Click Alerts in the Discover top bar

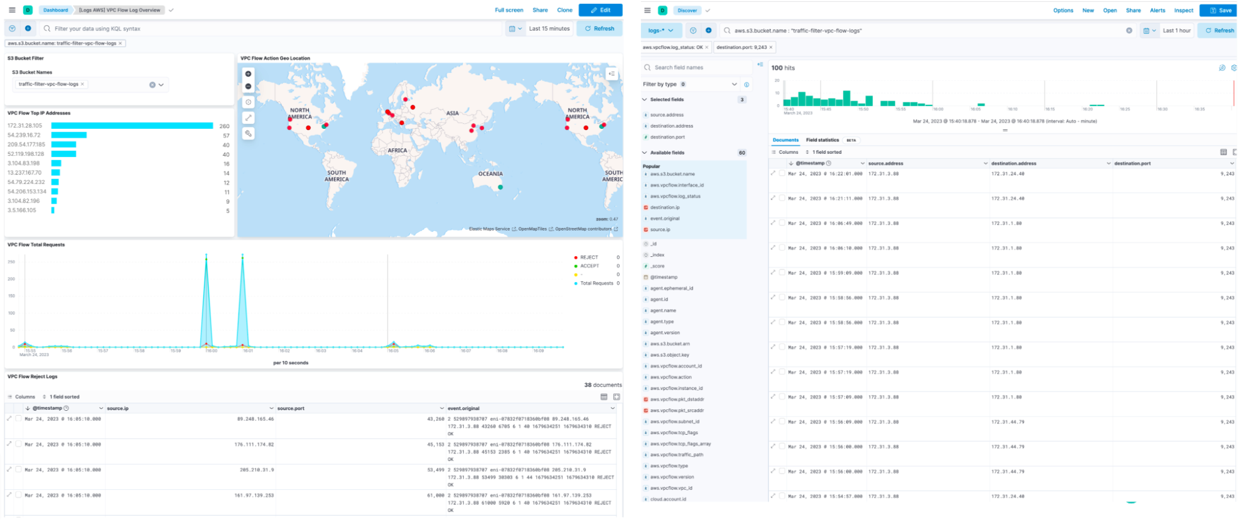1158,11
